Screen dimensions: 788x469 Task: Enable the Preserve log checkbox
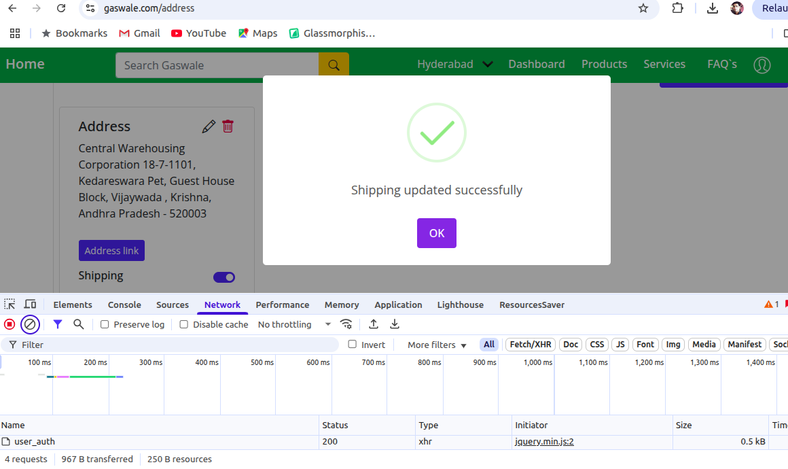pyautogui.click(x=105, y=325)
